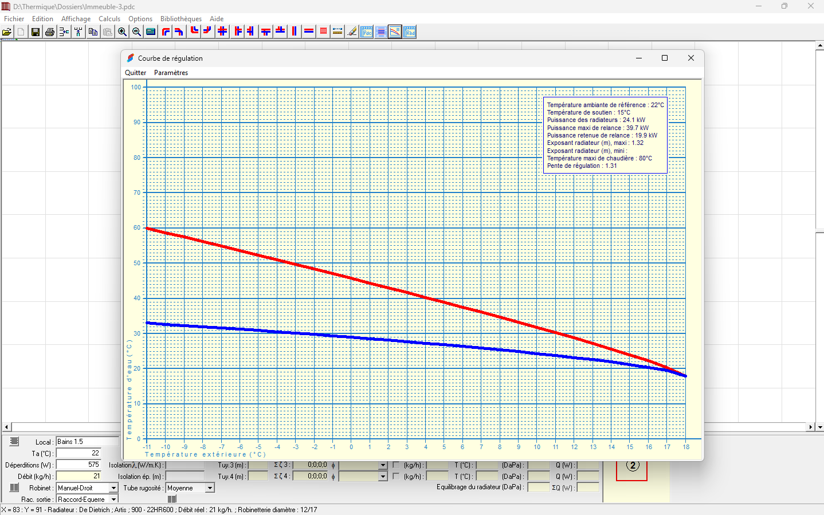Save the project with the floppy disk icon

click(36, 32)
